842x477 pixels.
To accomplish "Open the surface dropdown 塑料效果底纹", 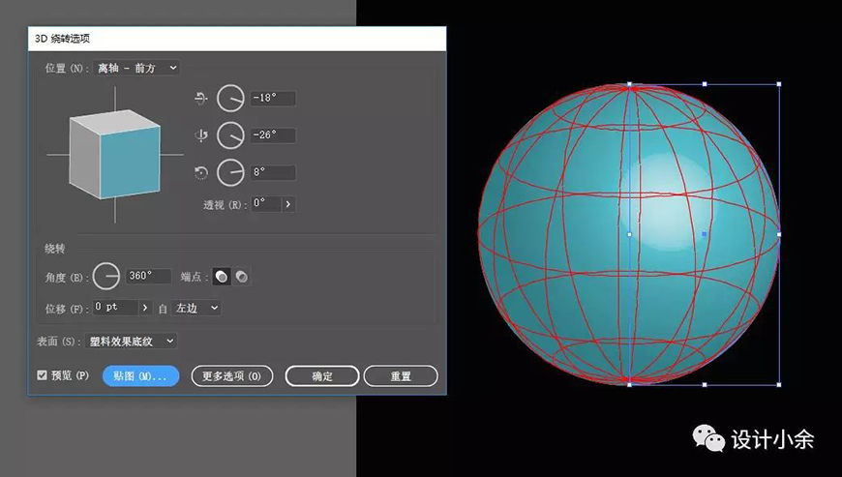I will point(131,342).
